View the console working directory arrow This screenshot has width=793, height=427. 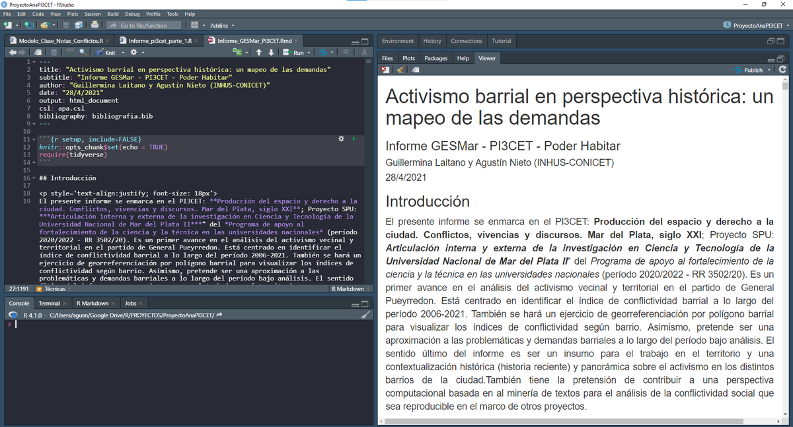click(x=219, y=315)
